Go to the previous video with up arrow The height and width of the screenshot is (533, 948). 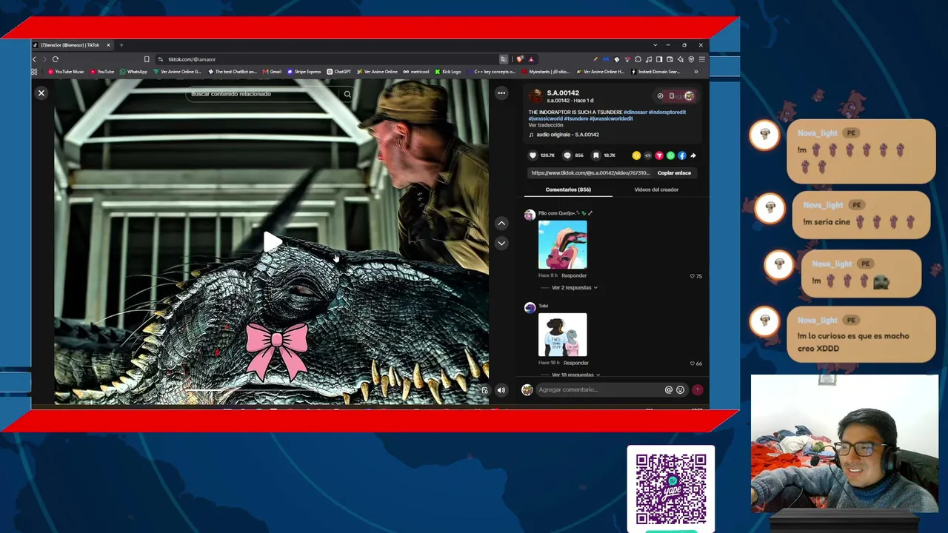tap(501, 223)
